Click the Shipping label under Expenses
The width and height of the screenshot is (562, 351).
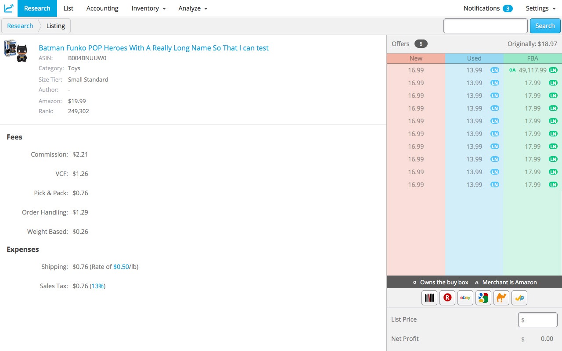pyautogui.click(x=55, y=267)
